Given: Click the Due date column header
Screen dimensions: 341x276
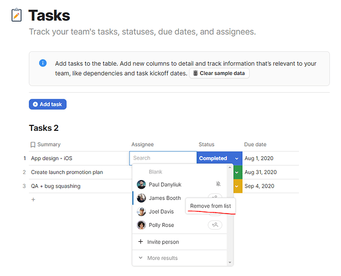Looking at the screenshot, I should (x=255, y=145).
